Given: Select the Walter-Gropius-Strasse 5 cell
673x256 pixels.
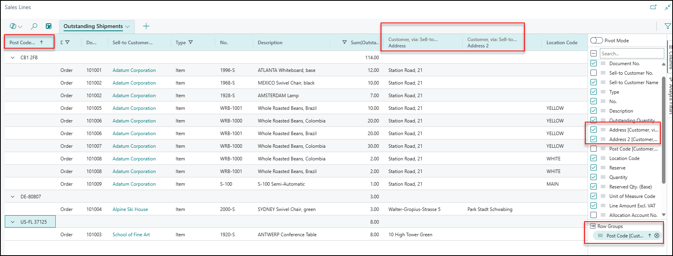Looking at the screenshot, I should 414,209.
